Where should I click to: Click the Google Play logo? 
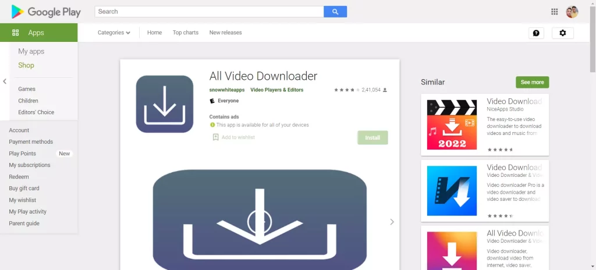[46, 12]
